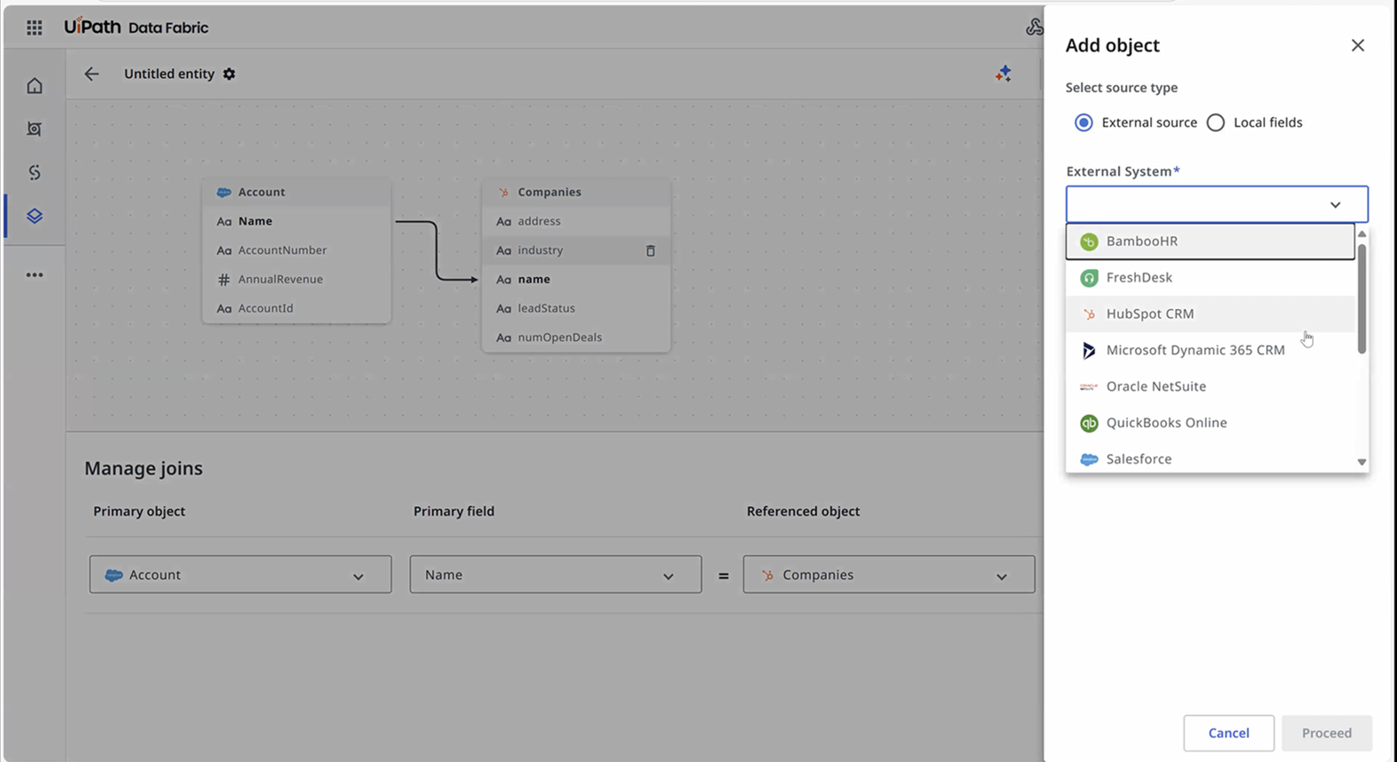The width and height of the screenshot is (1397, 762).
Task: Open the second sidebar icon below Home
Action: tap(35, 129)
